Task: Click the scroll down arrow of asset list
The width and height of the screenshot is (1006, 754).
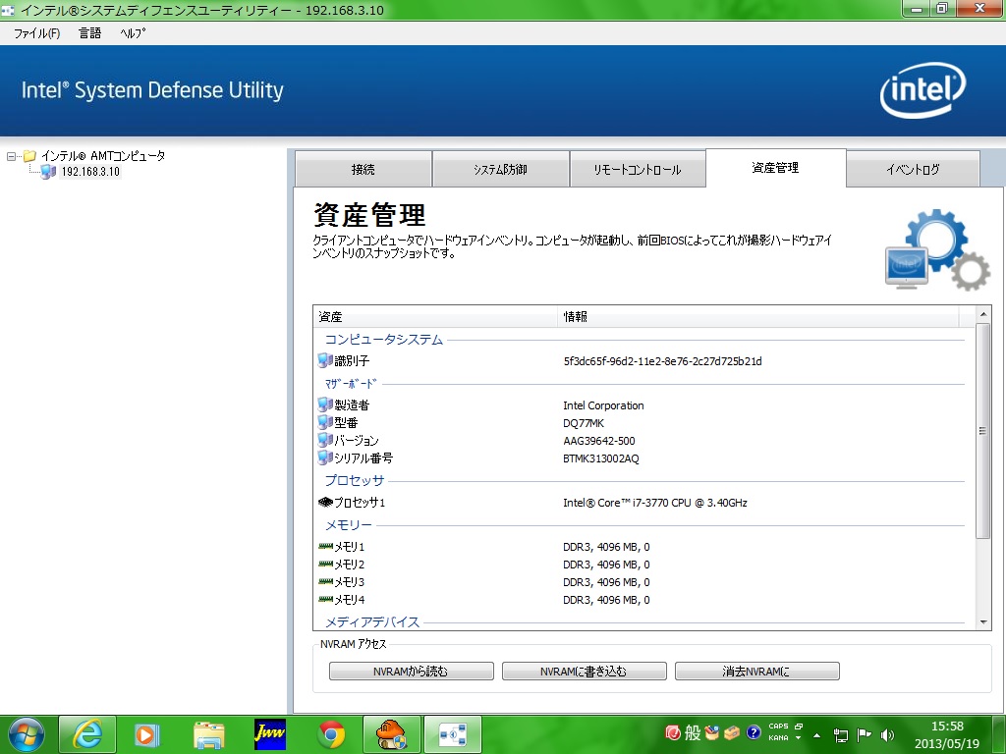Action: coord(982,621)
